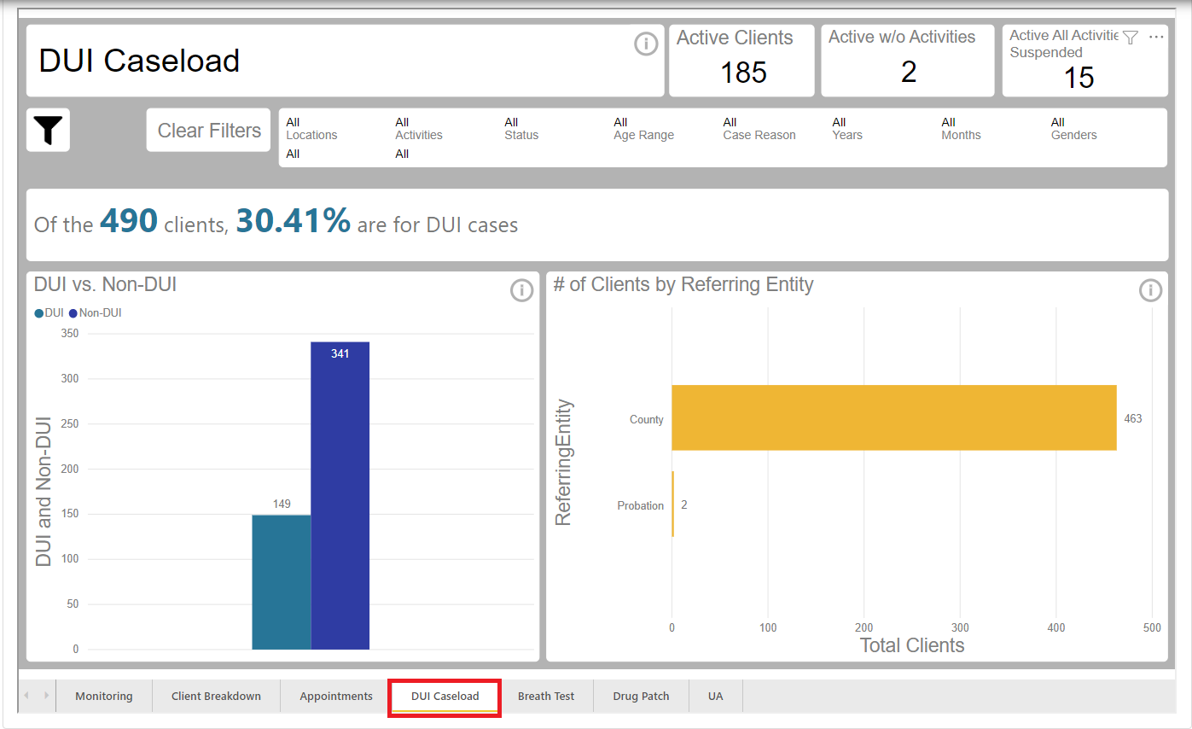This screenshot has height=729, width=1192.
Task: Open the Case Reason filter dropdown
Action: [759, 129]
